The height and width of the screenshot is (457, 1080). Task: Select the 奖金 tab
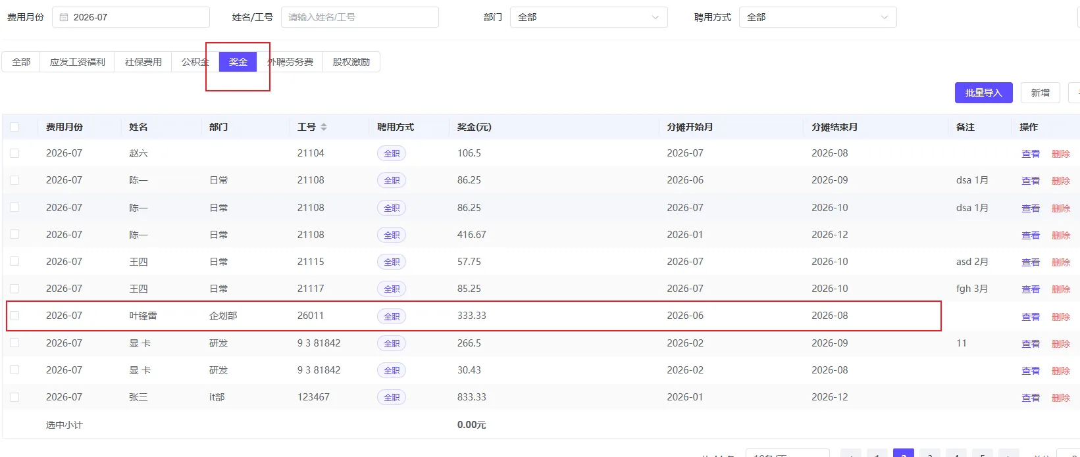[x=238, y=62]
